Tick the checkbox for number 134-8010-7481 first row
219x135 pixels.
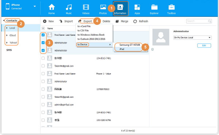click(43, 58)
